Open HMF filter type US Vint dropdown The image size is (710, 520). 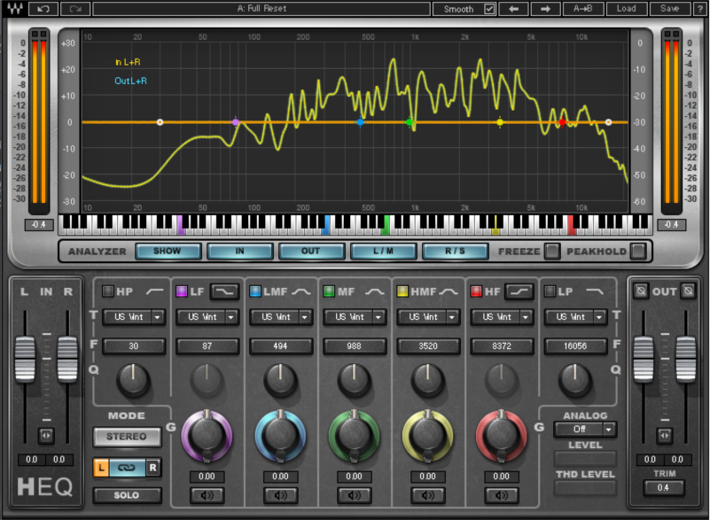(x=428, y=317)
